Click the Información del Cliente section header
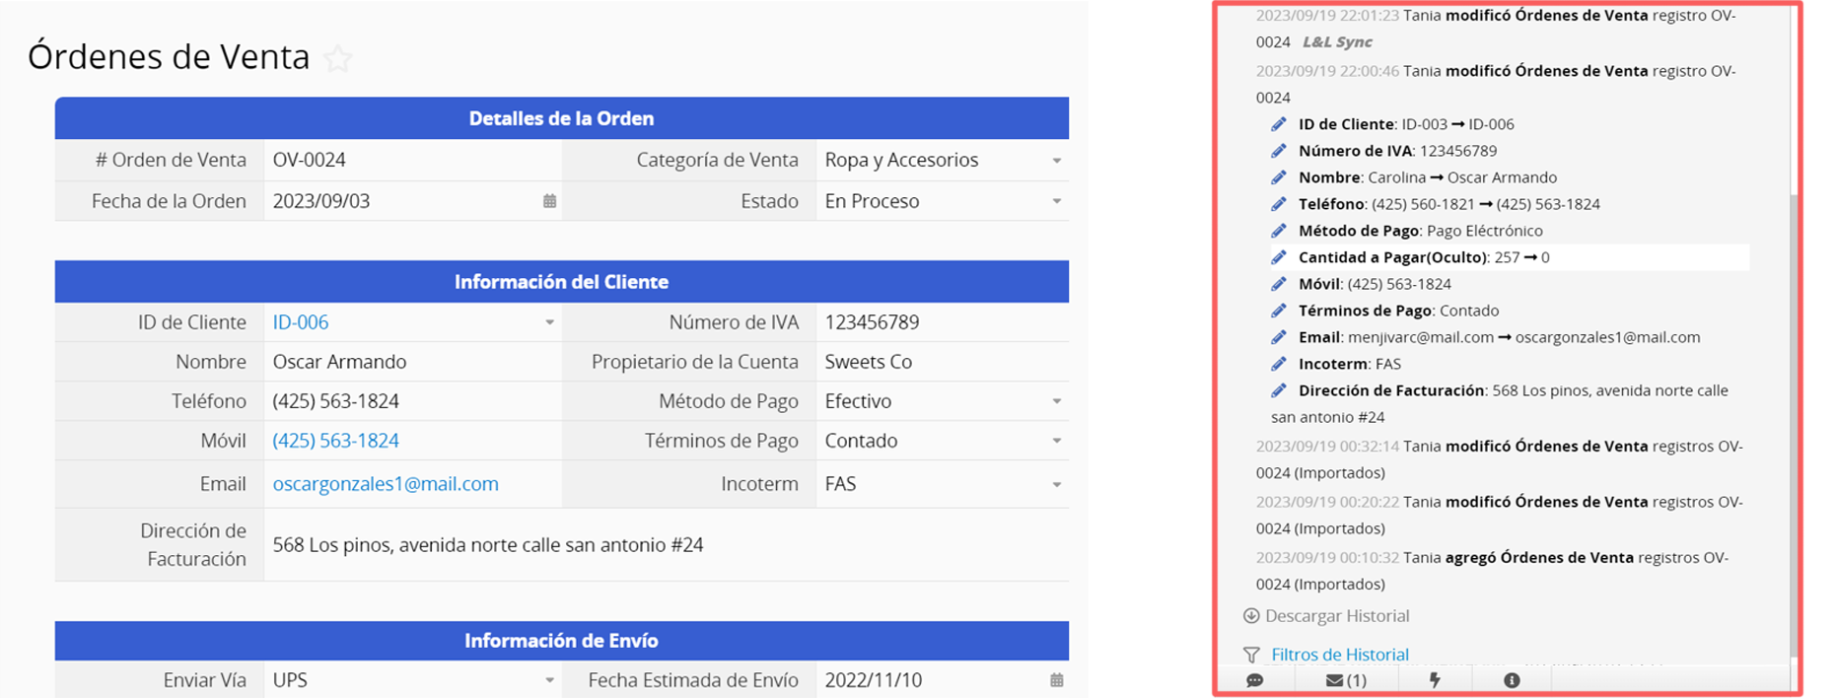 coord(562,282)
